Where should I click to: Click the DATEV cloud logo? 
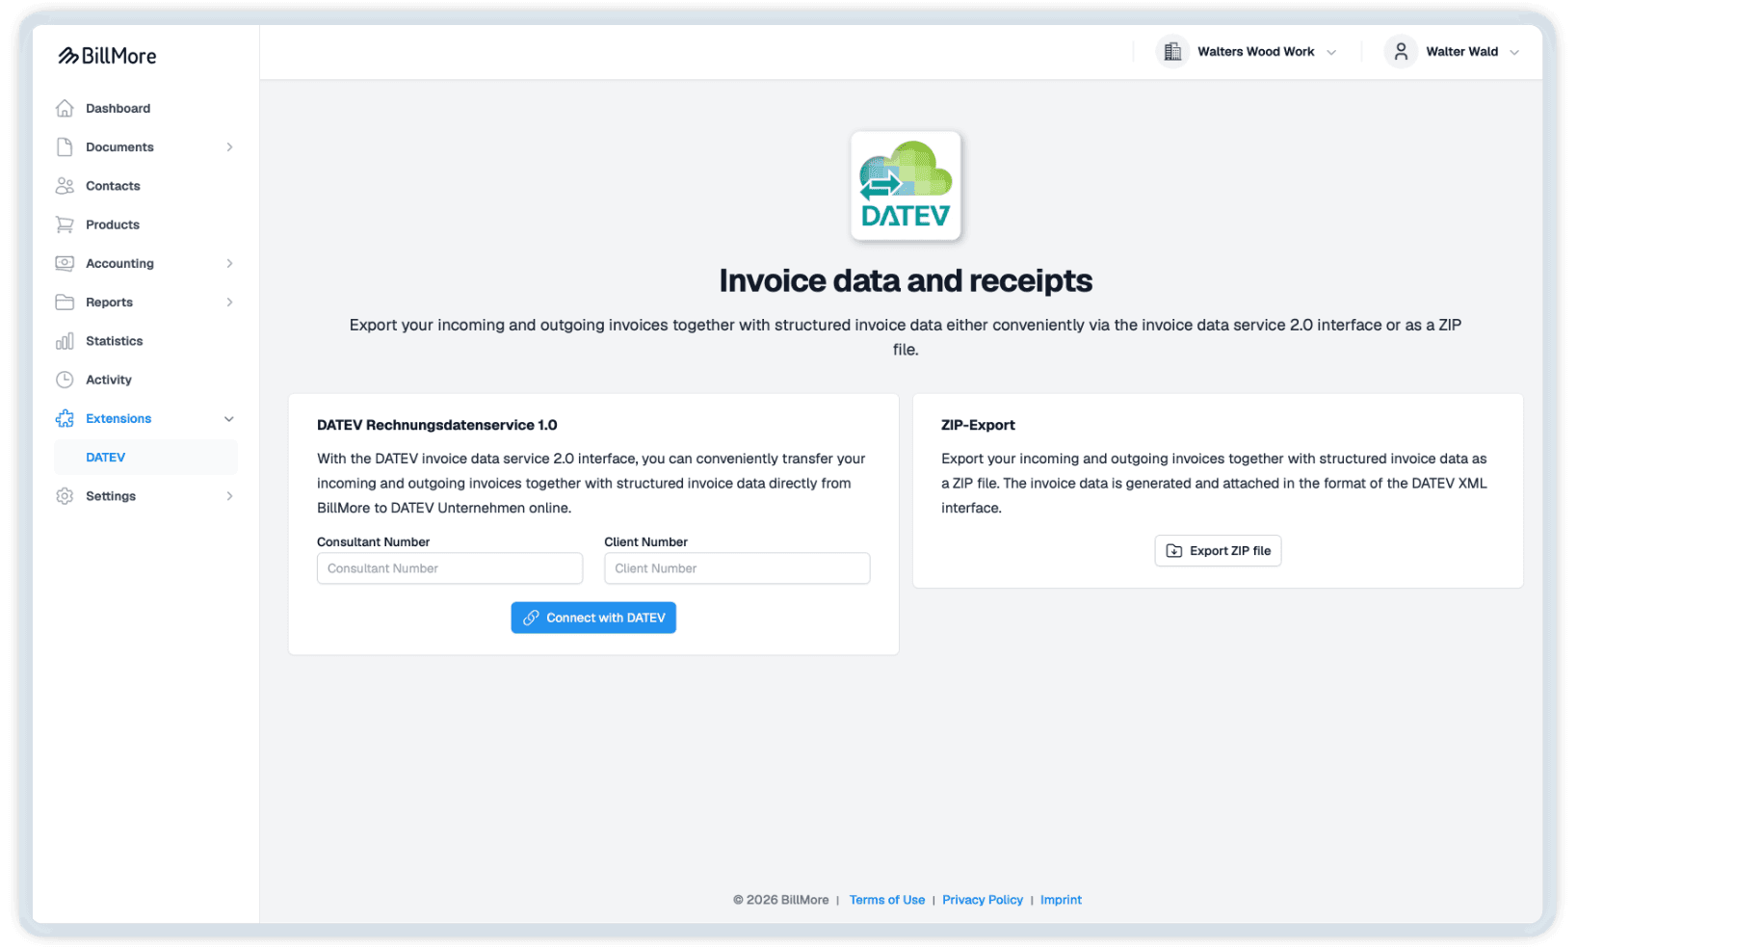[x=906, y=186]
